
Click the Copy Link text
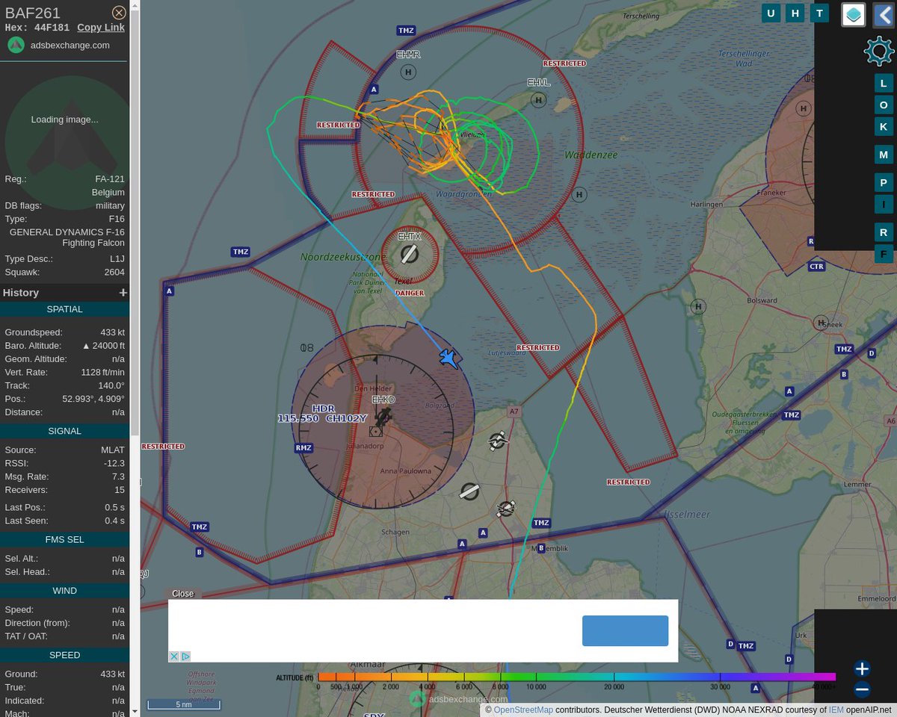point(100,27)
